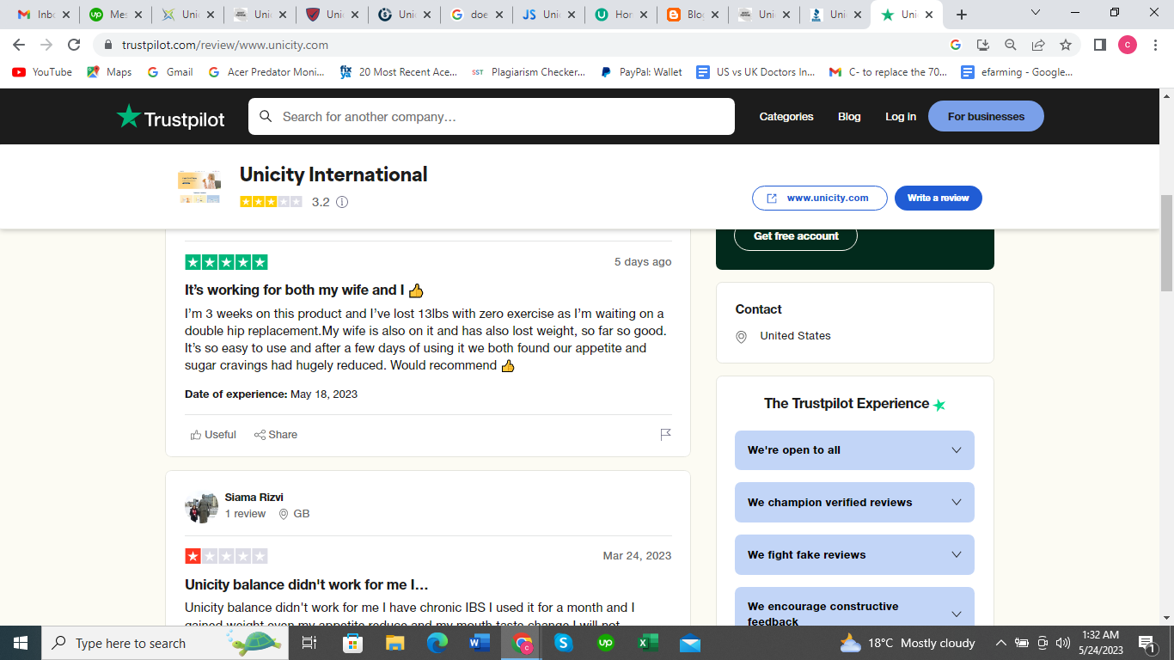Click the For businesses button

[x=986, y=117]
